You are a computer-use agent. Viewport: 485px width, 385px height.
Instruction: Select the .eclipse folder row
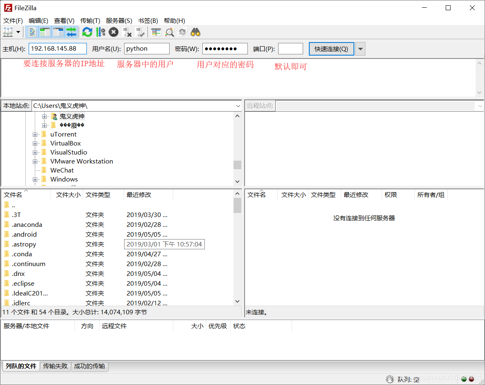(118, 284)
